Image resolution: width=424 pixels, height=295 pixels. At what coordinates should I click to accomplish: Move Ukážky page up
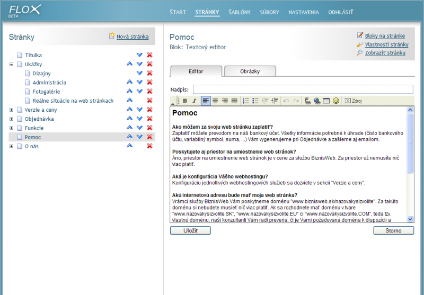(x=129, y=64)
